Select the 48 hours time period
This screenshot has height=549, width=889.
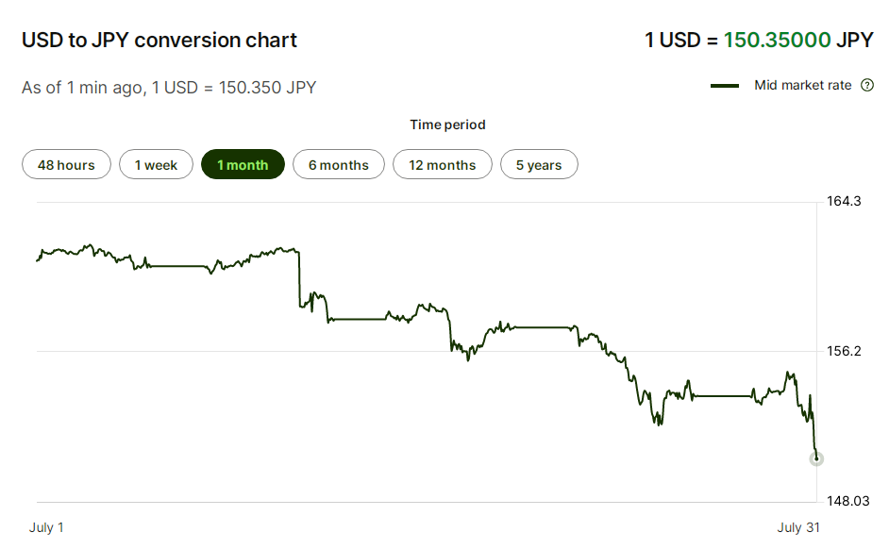[66, 165]
